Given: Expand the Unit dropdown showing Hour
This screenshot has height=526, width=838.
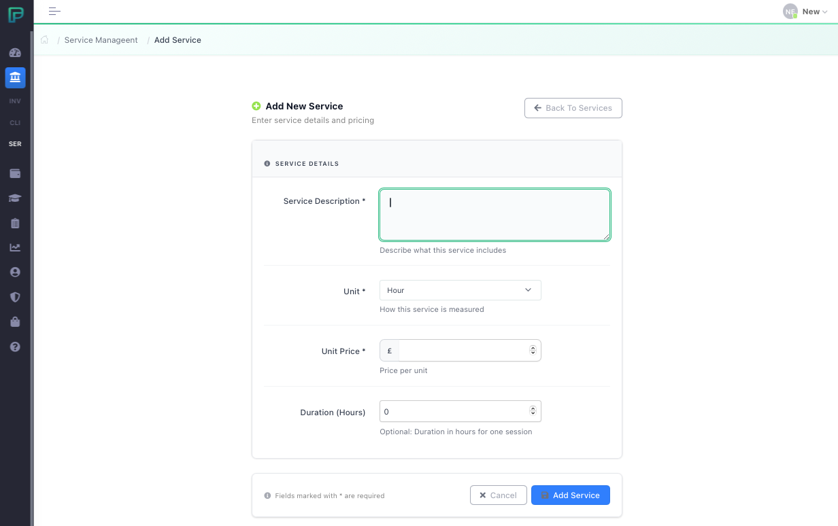Looking at the screenshot, I should click(460, 290).
